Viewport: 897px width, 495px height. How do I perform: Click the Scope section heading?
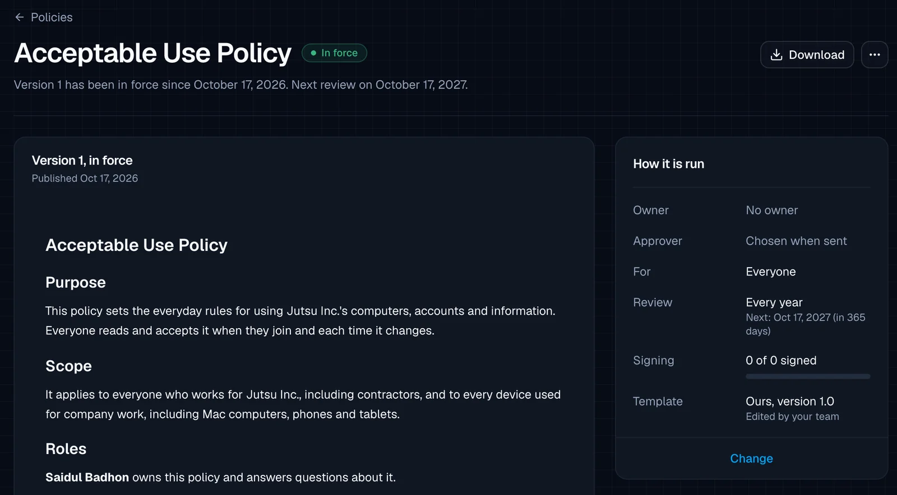tap(68, 366)
